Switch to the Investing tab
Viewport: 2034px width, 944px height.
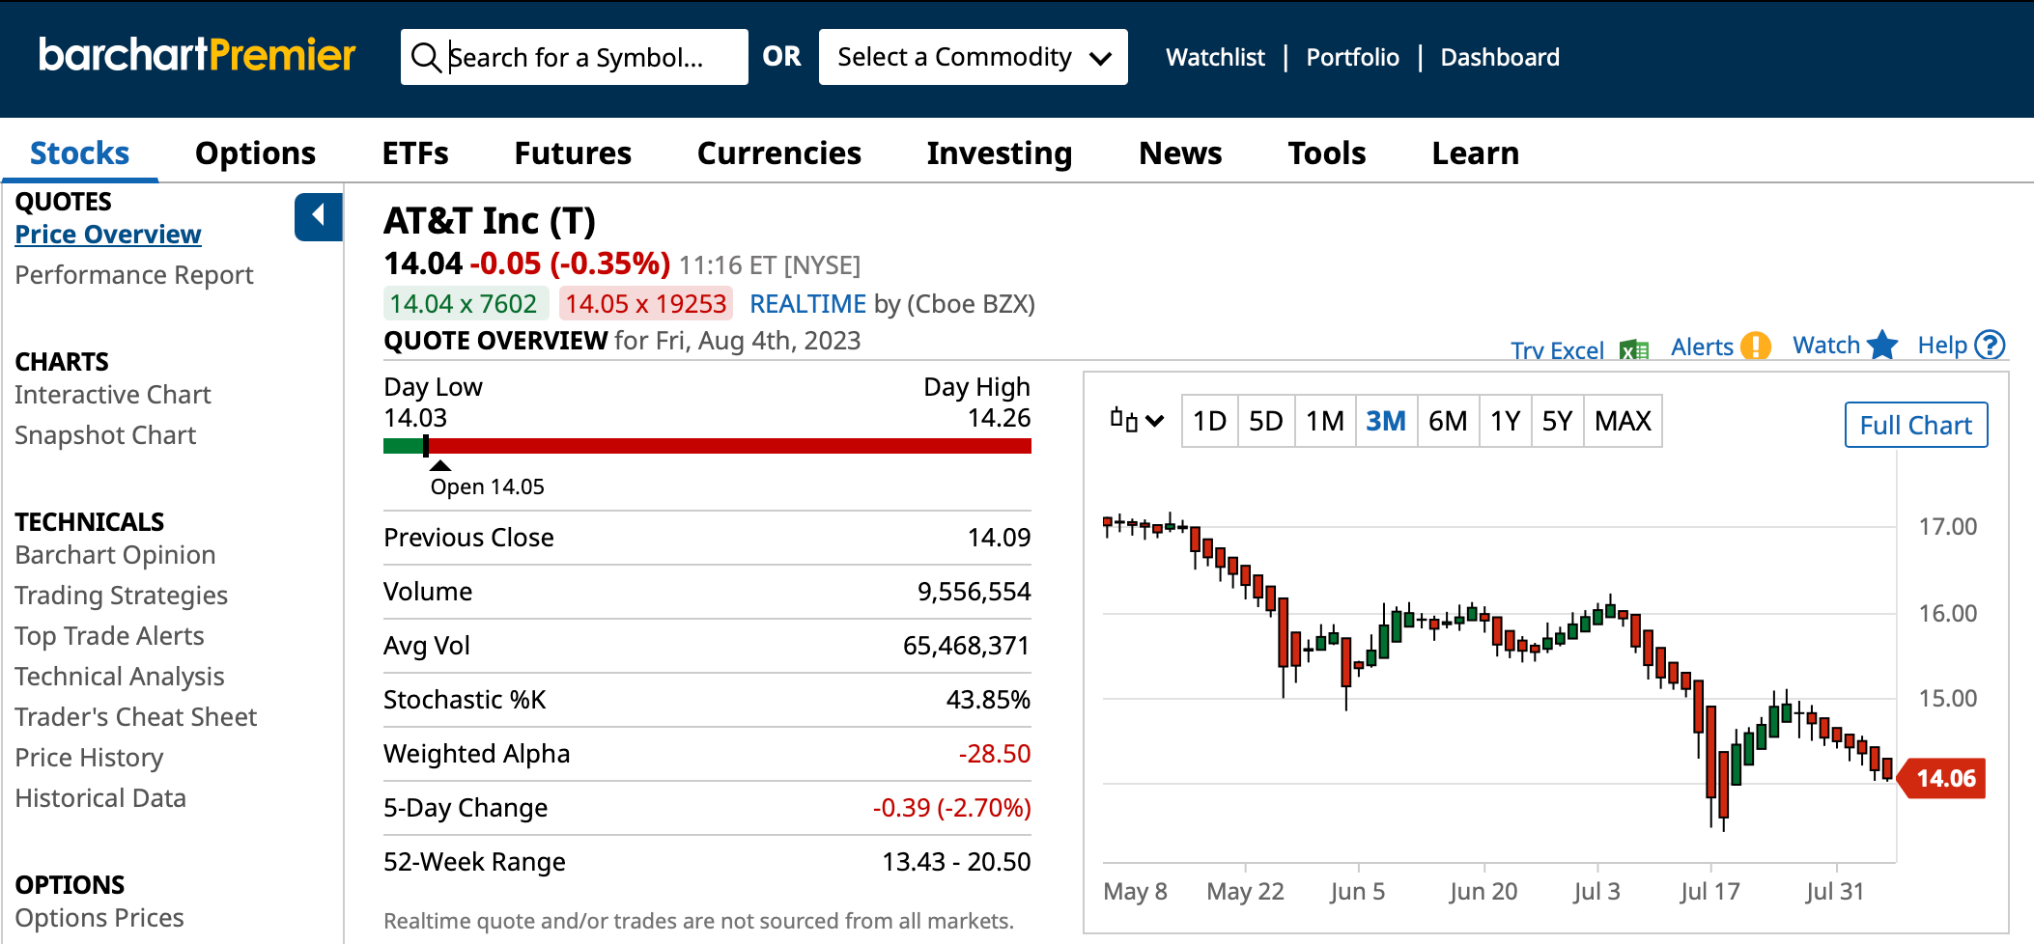[x=1000, y=153]
